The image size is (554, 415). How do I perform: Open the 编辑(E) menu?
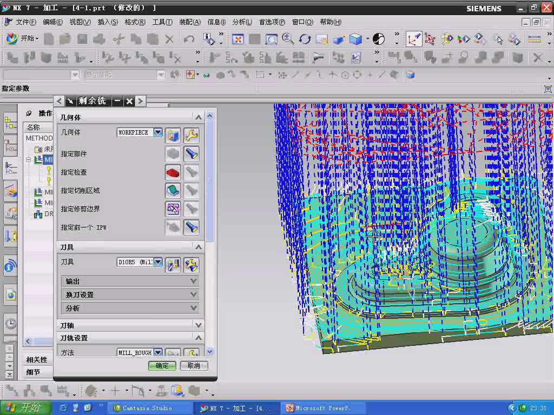(x=52, y=22)
